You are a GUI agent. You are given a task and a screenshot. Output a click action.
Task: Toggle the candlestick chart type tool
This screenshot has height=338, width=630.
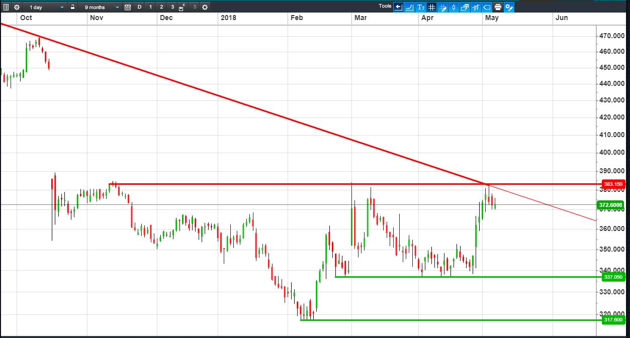[454, 7]
